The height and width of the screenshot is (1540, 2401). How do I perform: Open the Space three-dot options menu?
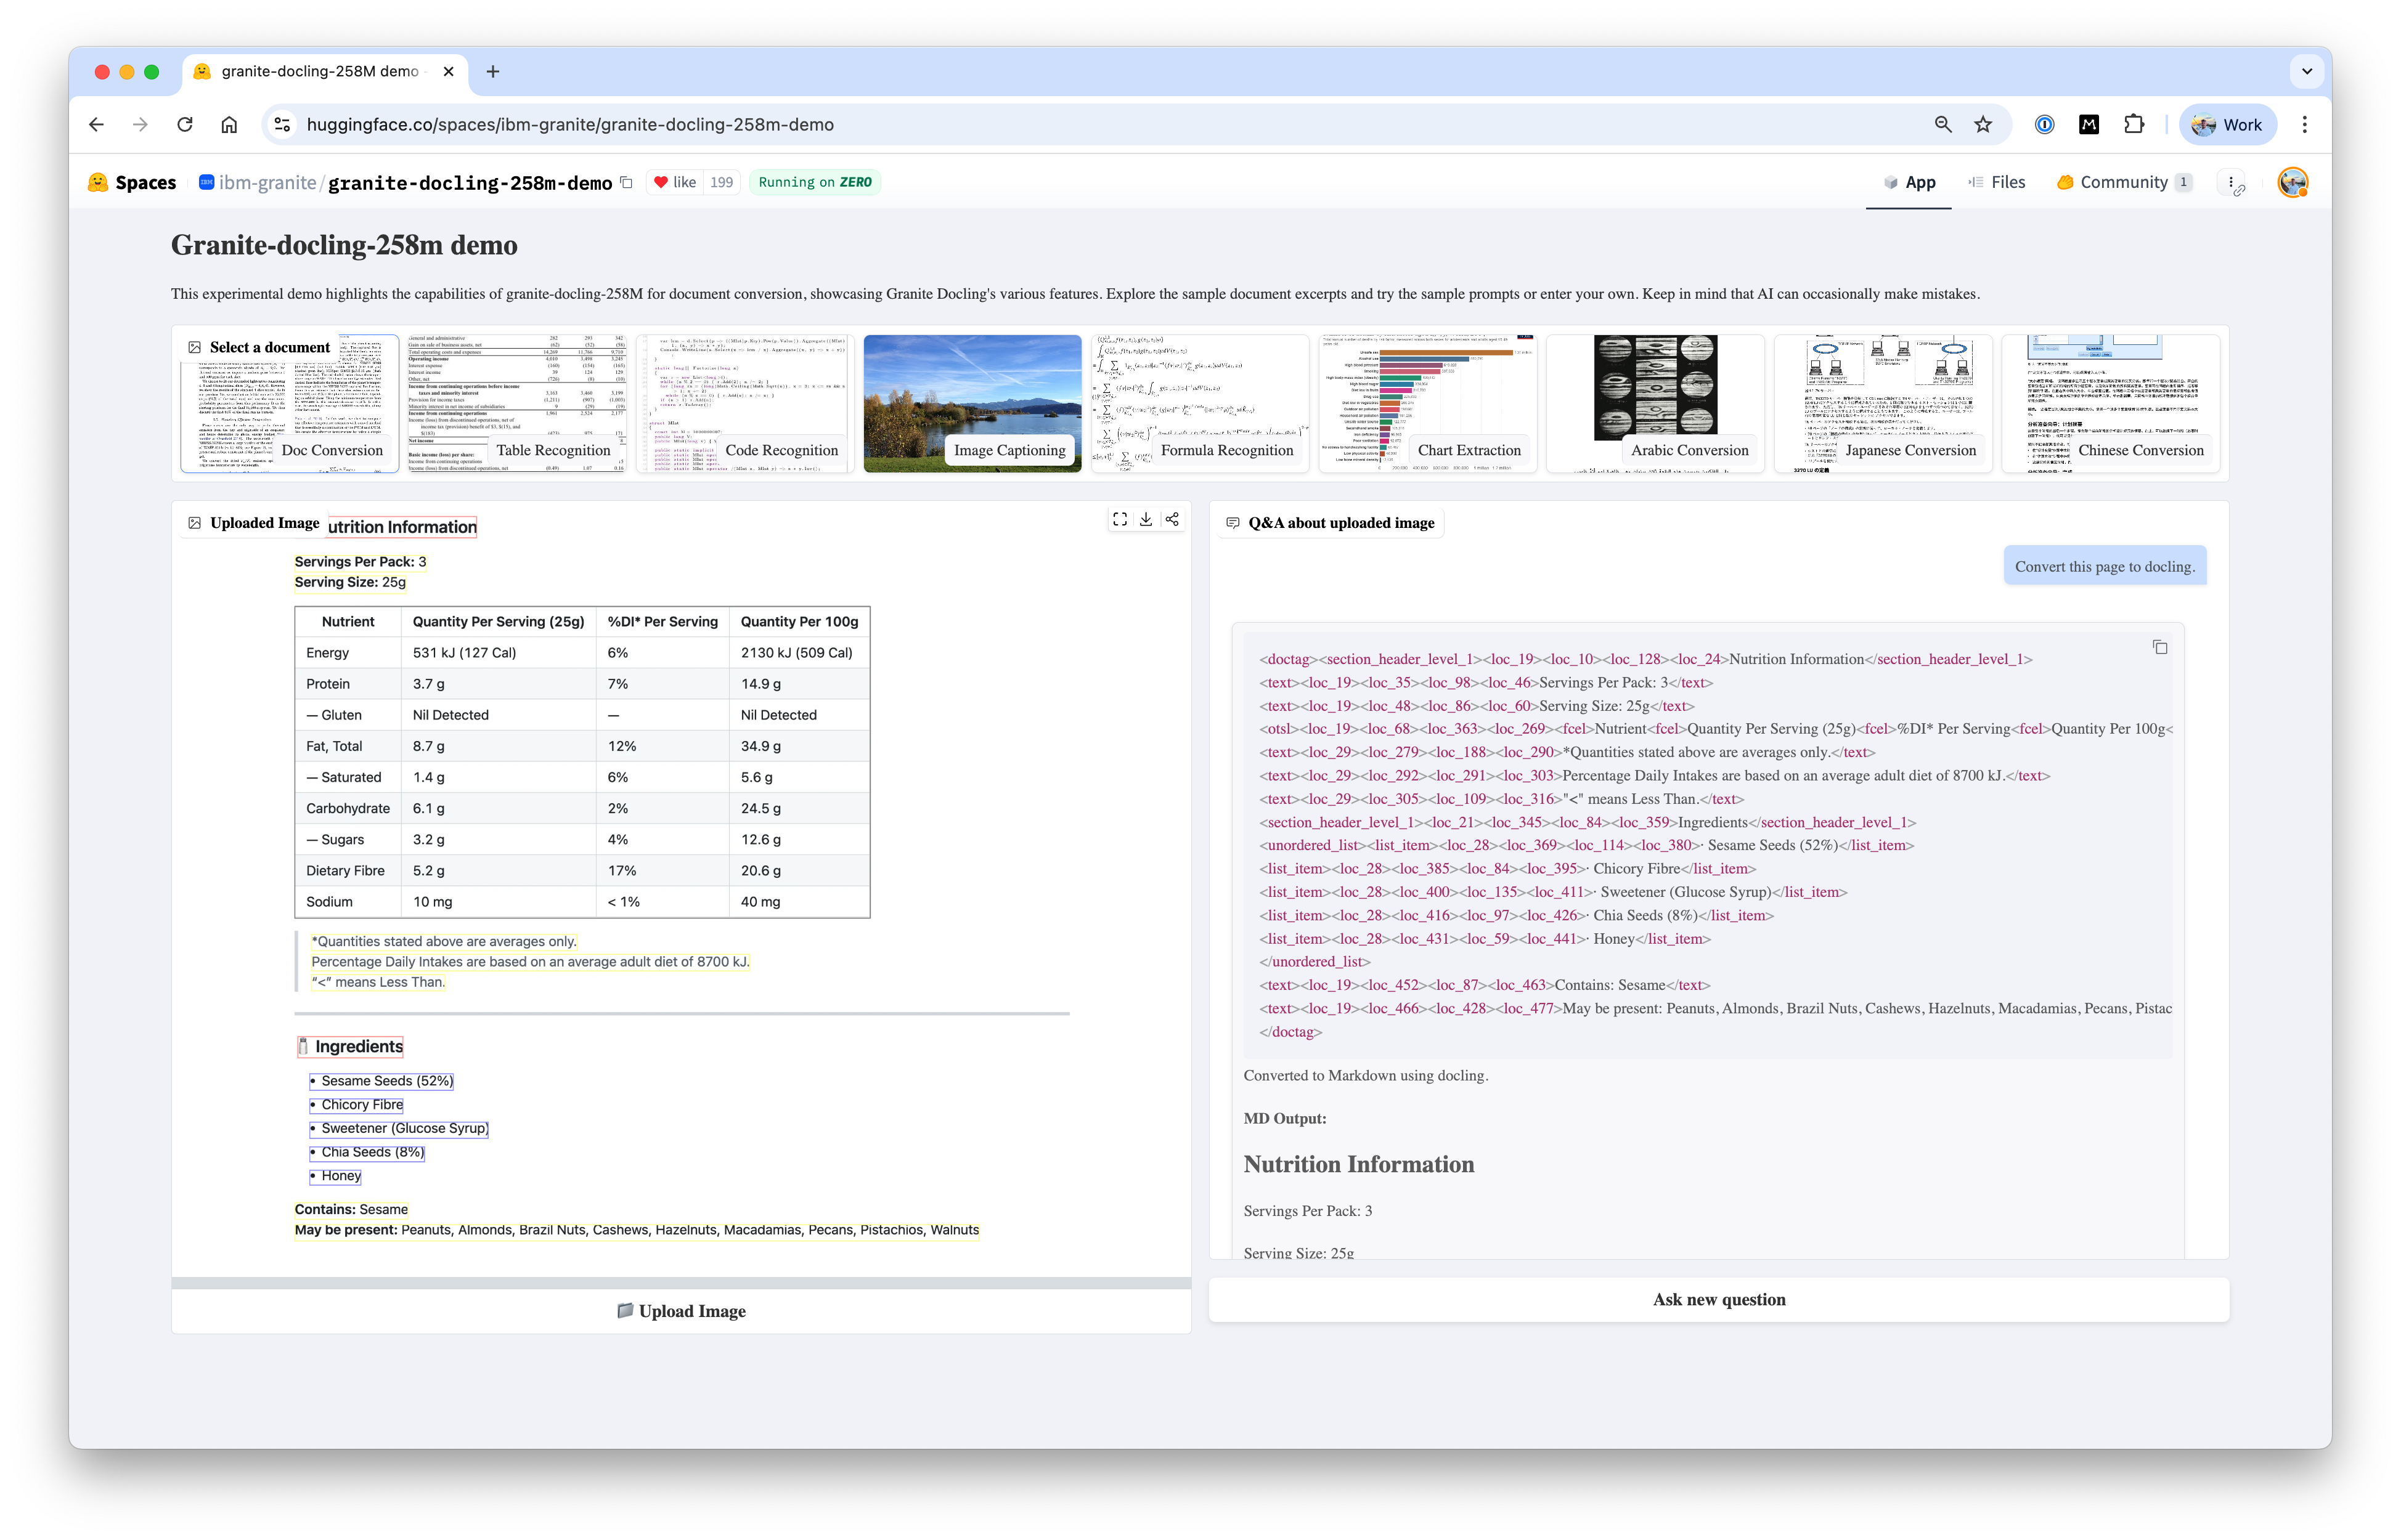pyautogui.click(x=2231, y=182)
